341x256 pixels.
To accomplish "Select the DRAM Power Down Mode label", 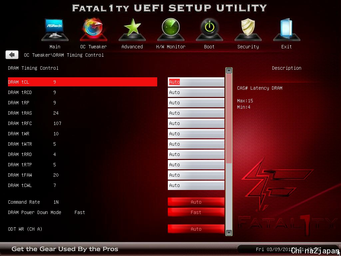I will point(35,212).
